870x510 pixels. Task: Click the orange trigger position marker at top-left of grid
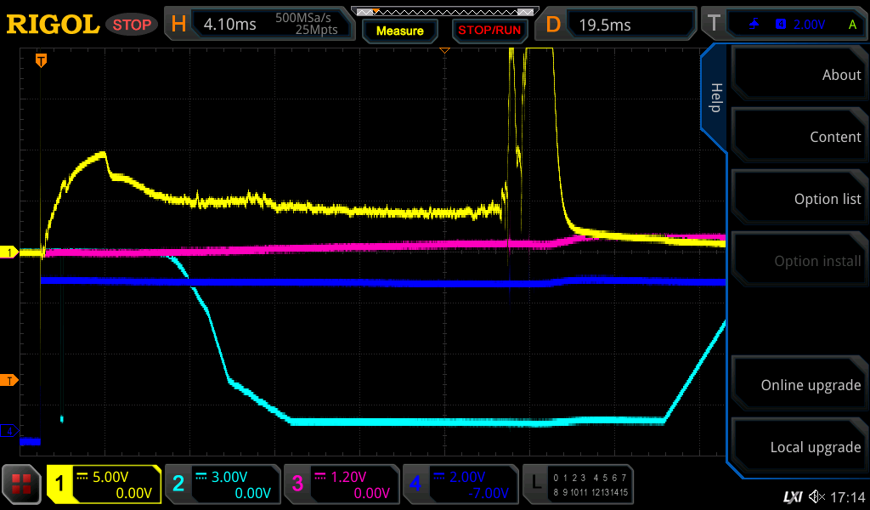click(x=41, y=60)
